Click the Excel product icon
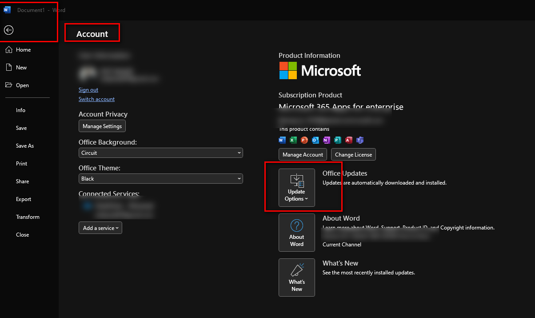The width and height of the screenshot is (535, 318). tap(293, 140)
